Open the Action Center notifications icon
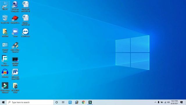 (181, 102)
